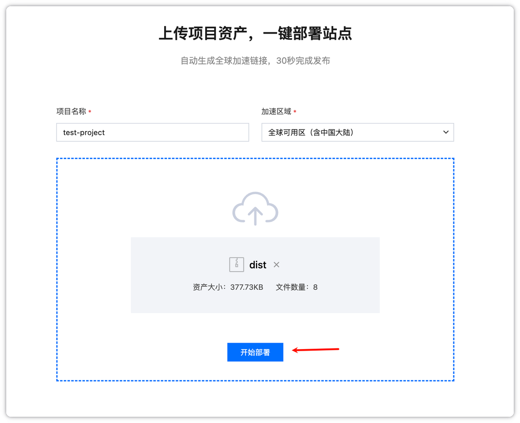Remove the dist file with the X icon
This screenshot has width=520, height=423.
point(277,265)
